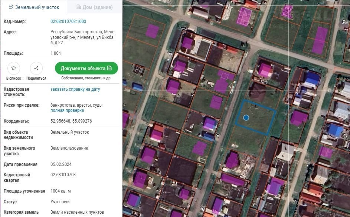This screenshot has width=350, height=217.
Task: Click the tall purple building in top-right map corner
Action: click(320, 40)
